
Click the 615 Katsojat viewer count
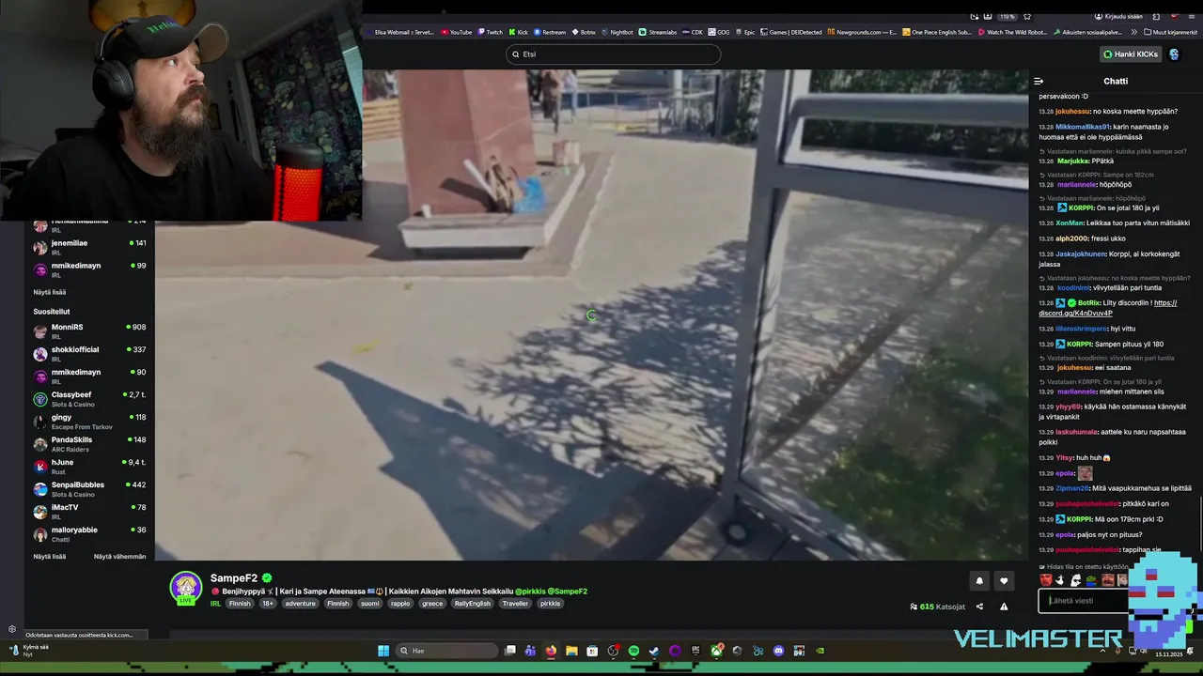(937, 607)
